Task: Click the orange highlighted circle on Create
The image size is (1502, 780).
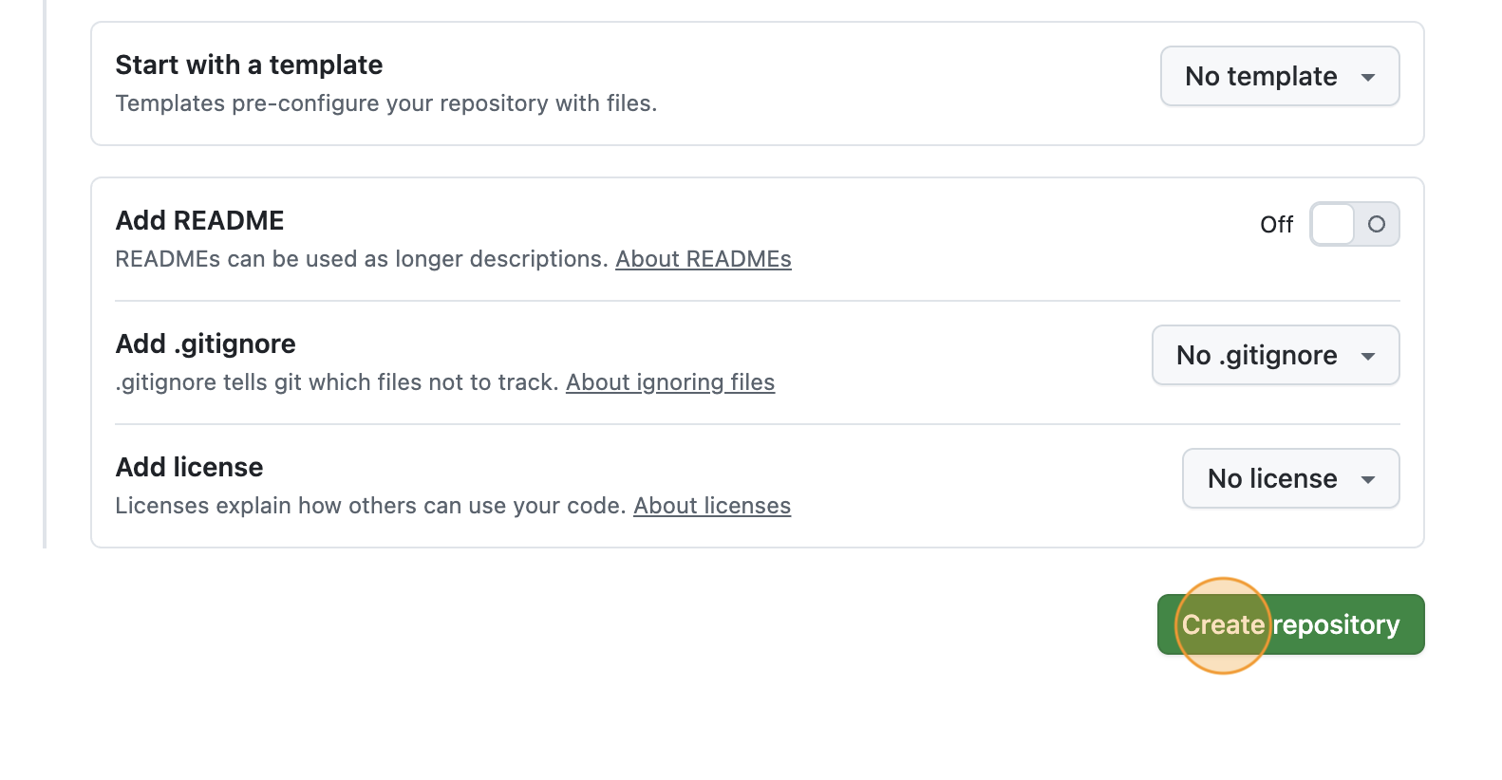Action: point(1222,626)
